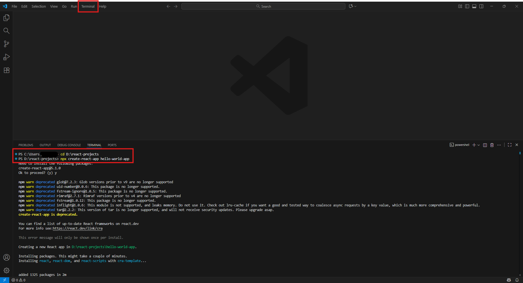Kill terminal using the trash icon

(x=492, y=145)
